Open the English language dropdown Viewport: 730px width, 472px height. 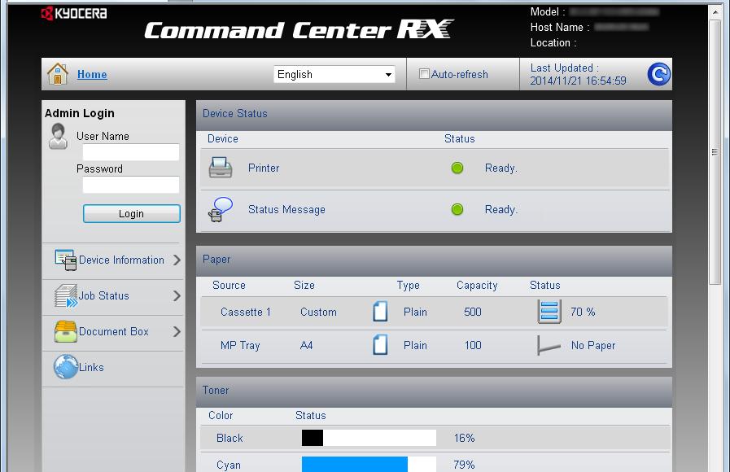pyautogui.click(x=334, y=75)
